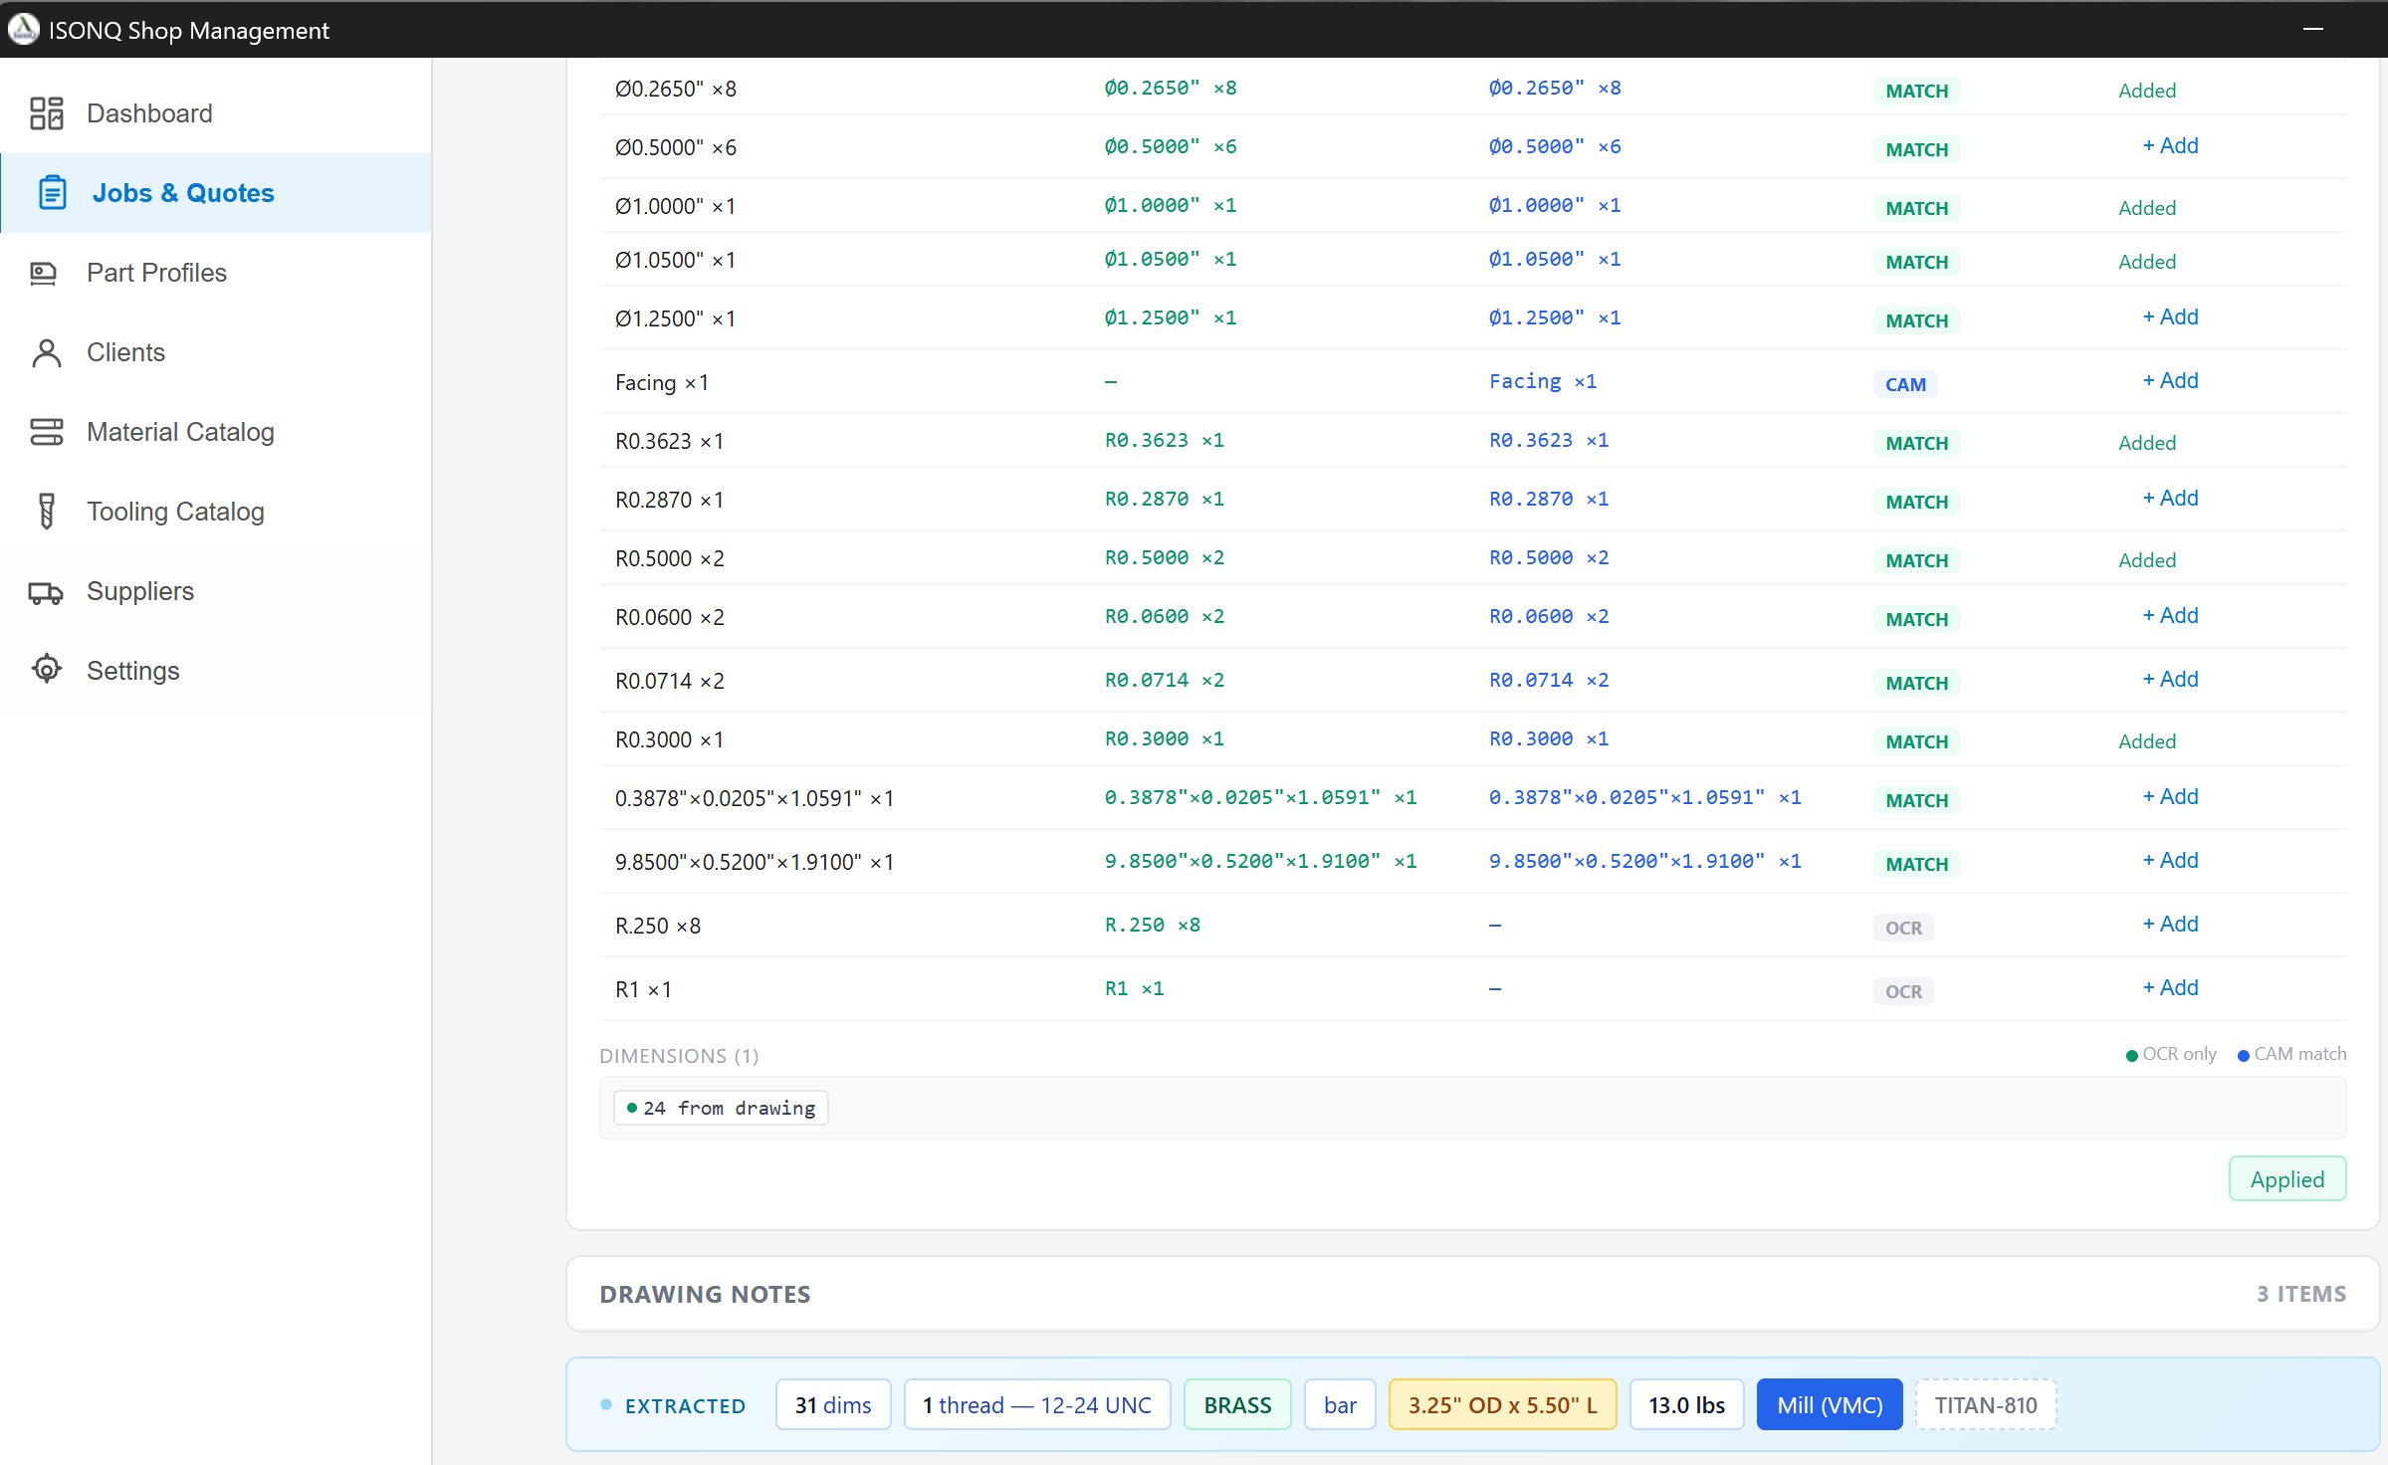Click the Tooling Catalog end mill icon

coord(46,512)
